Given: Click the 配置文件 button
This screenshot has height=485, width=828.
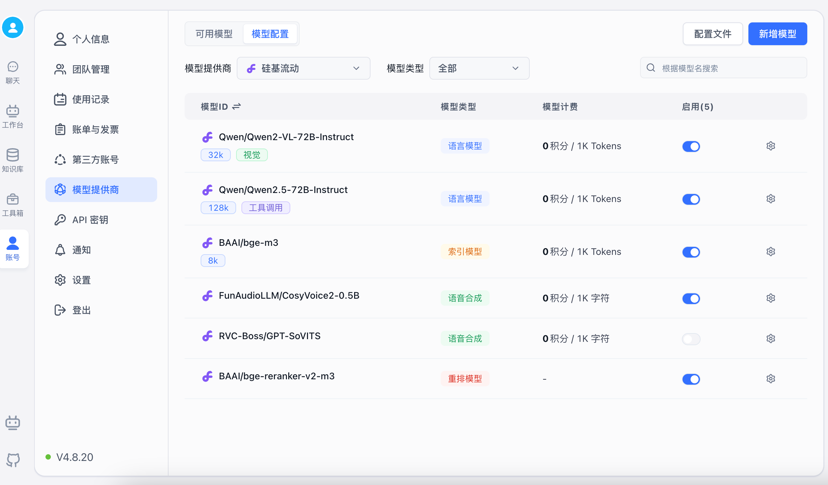Looking at the screenshot, I should tap(712, 34).
